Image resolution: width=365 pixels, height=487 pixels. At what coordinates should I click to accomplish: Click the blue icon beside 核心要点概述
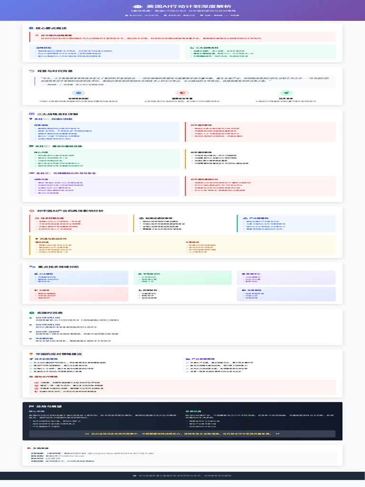pos(31,28)
